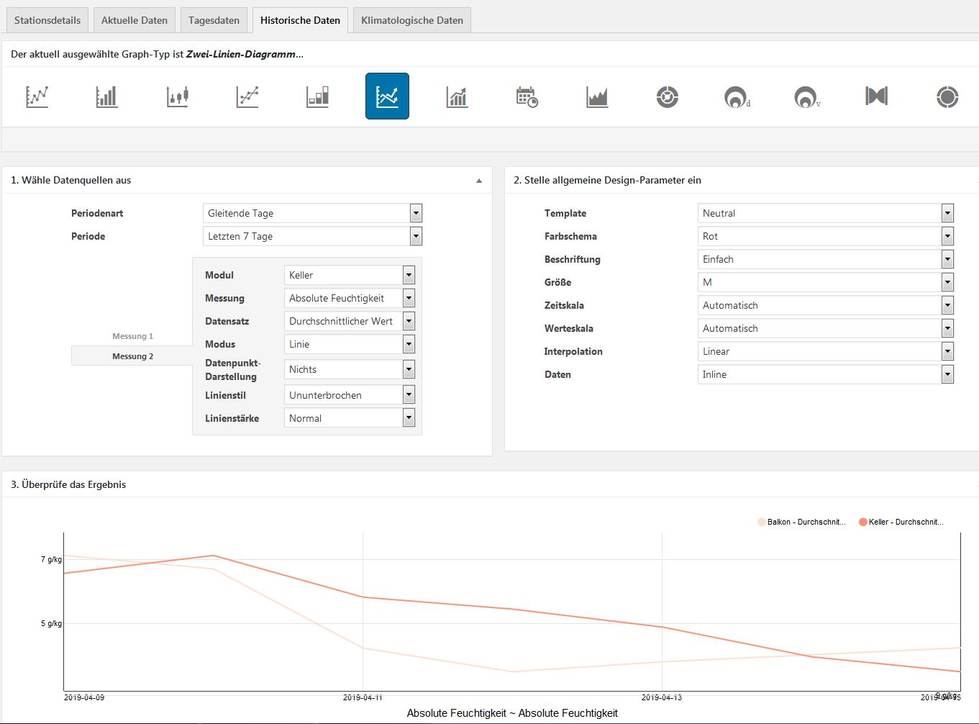This screenshot has width=979, height=724.
Task: Open the Klimatologische Daten tab
Action: (412, 20)
